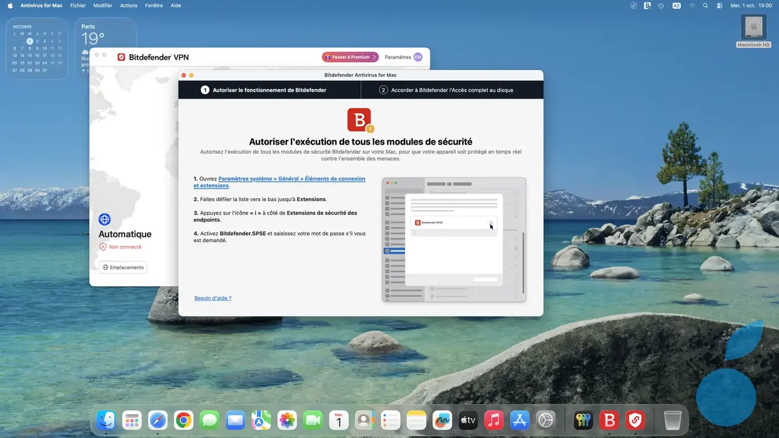This screenshot has height=438, width=779.
Task: Open the Emplacements location picker
Action: coord(123,267)
